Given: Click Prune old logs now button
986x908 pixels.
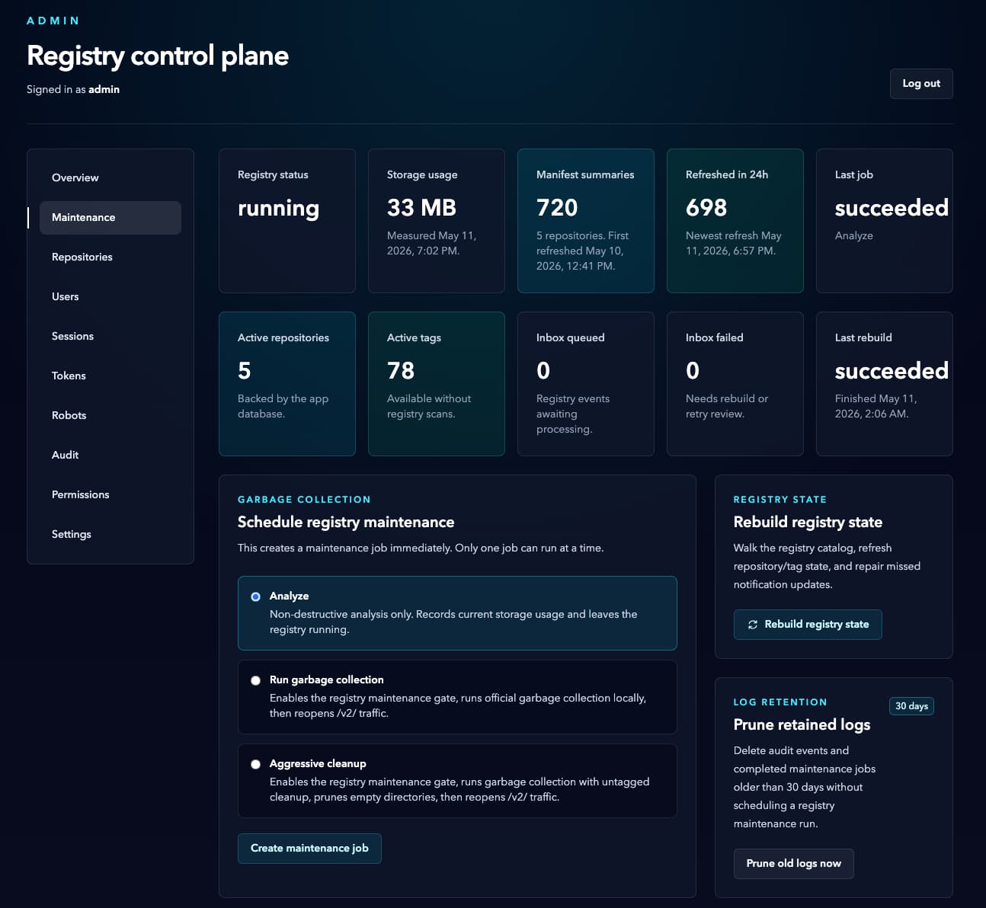Looking at the screenshot, I should (793, 864).
